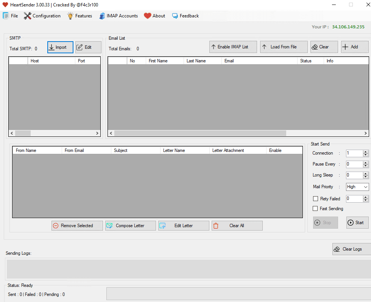Start sending emails
The height and width of the screenshot is (302, 371).
click(x=357, y=223)
